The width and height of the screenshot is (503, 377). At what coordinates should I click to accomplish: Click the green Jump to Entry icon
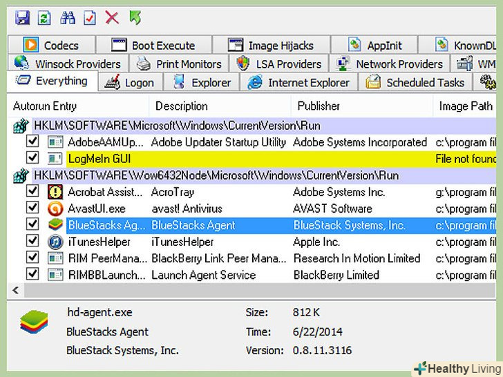[x=135, y=18]
